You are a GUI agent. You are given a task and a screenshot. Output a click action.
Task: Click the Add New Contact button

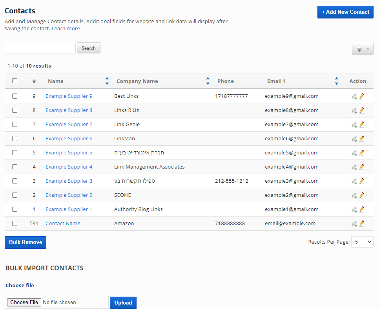point(345,12)
